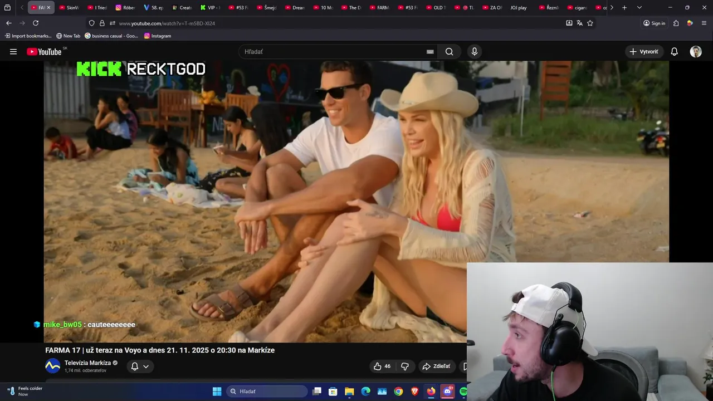Open the on-screen keyboard icon in search box
Viewport: 713px width, 401px height.
click(430, 52)
